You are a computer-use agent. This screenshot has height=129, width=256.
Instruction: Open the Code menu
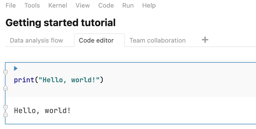click(x=106, y=5)
